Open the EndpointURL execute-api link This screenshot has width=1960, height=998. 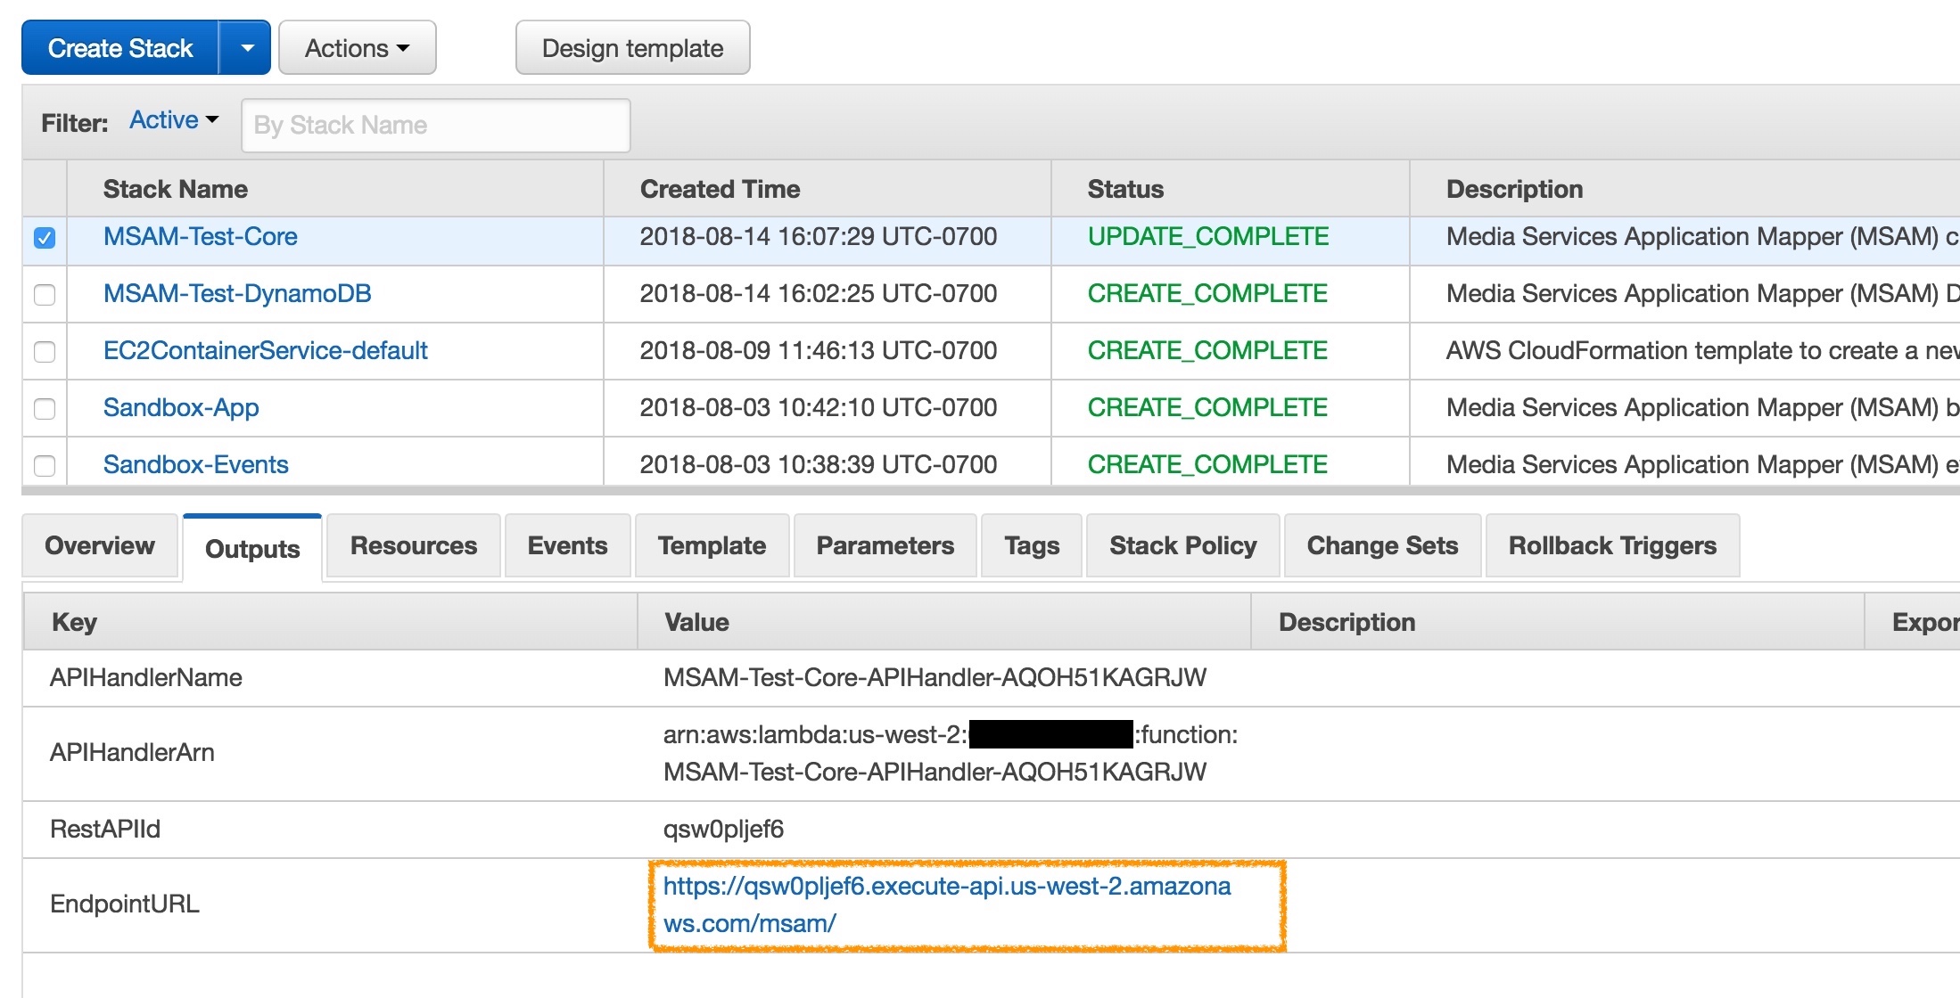pos(947,904)
